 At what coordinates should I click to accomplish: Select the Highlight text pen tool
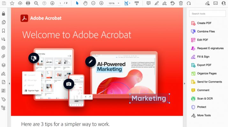[157, 3]
